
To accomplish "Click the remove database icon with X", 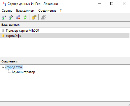I will tap(11, 17).
